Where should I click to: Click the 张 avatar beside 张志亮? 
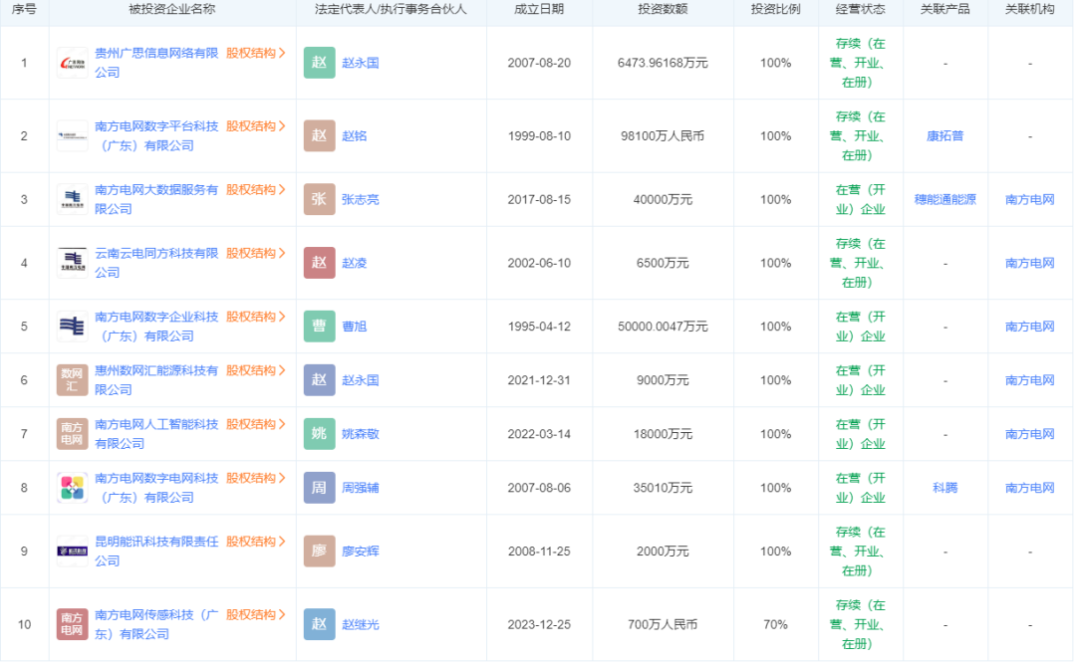click(320, 199)
